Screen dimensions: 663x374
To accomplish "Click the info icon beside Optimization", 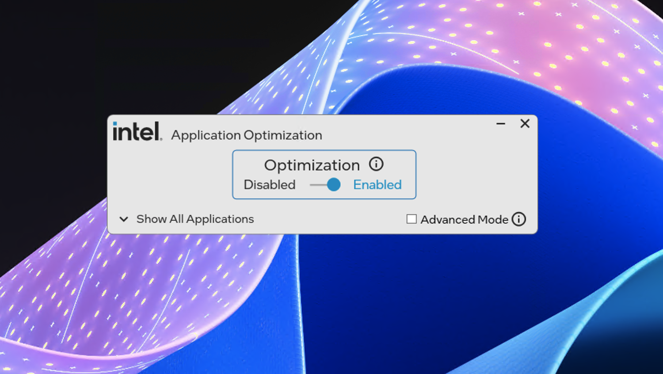I will click(x=376, y=164).
